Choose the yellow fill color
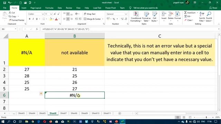Screen dimensions: 221x124 point(51,19)
